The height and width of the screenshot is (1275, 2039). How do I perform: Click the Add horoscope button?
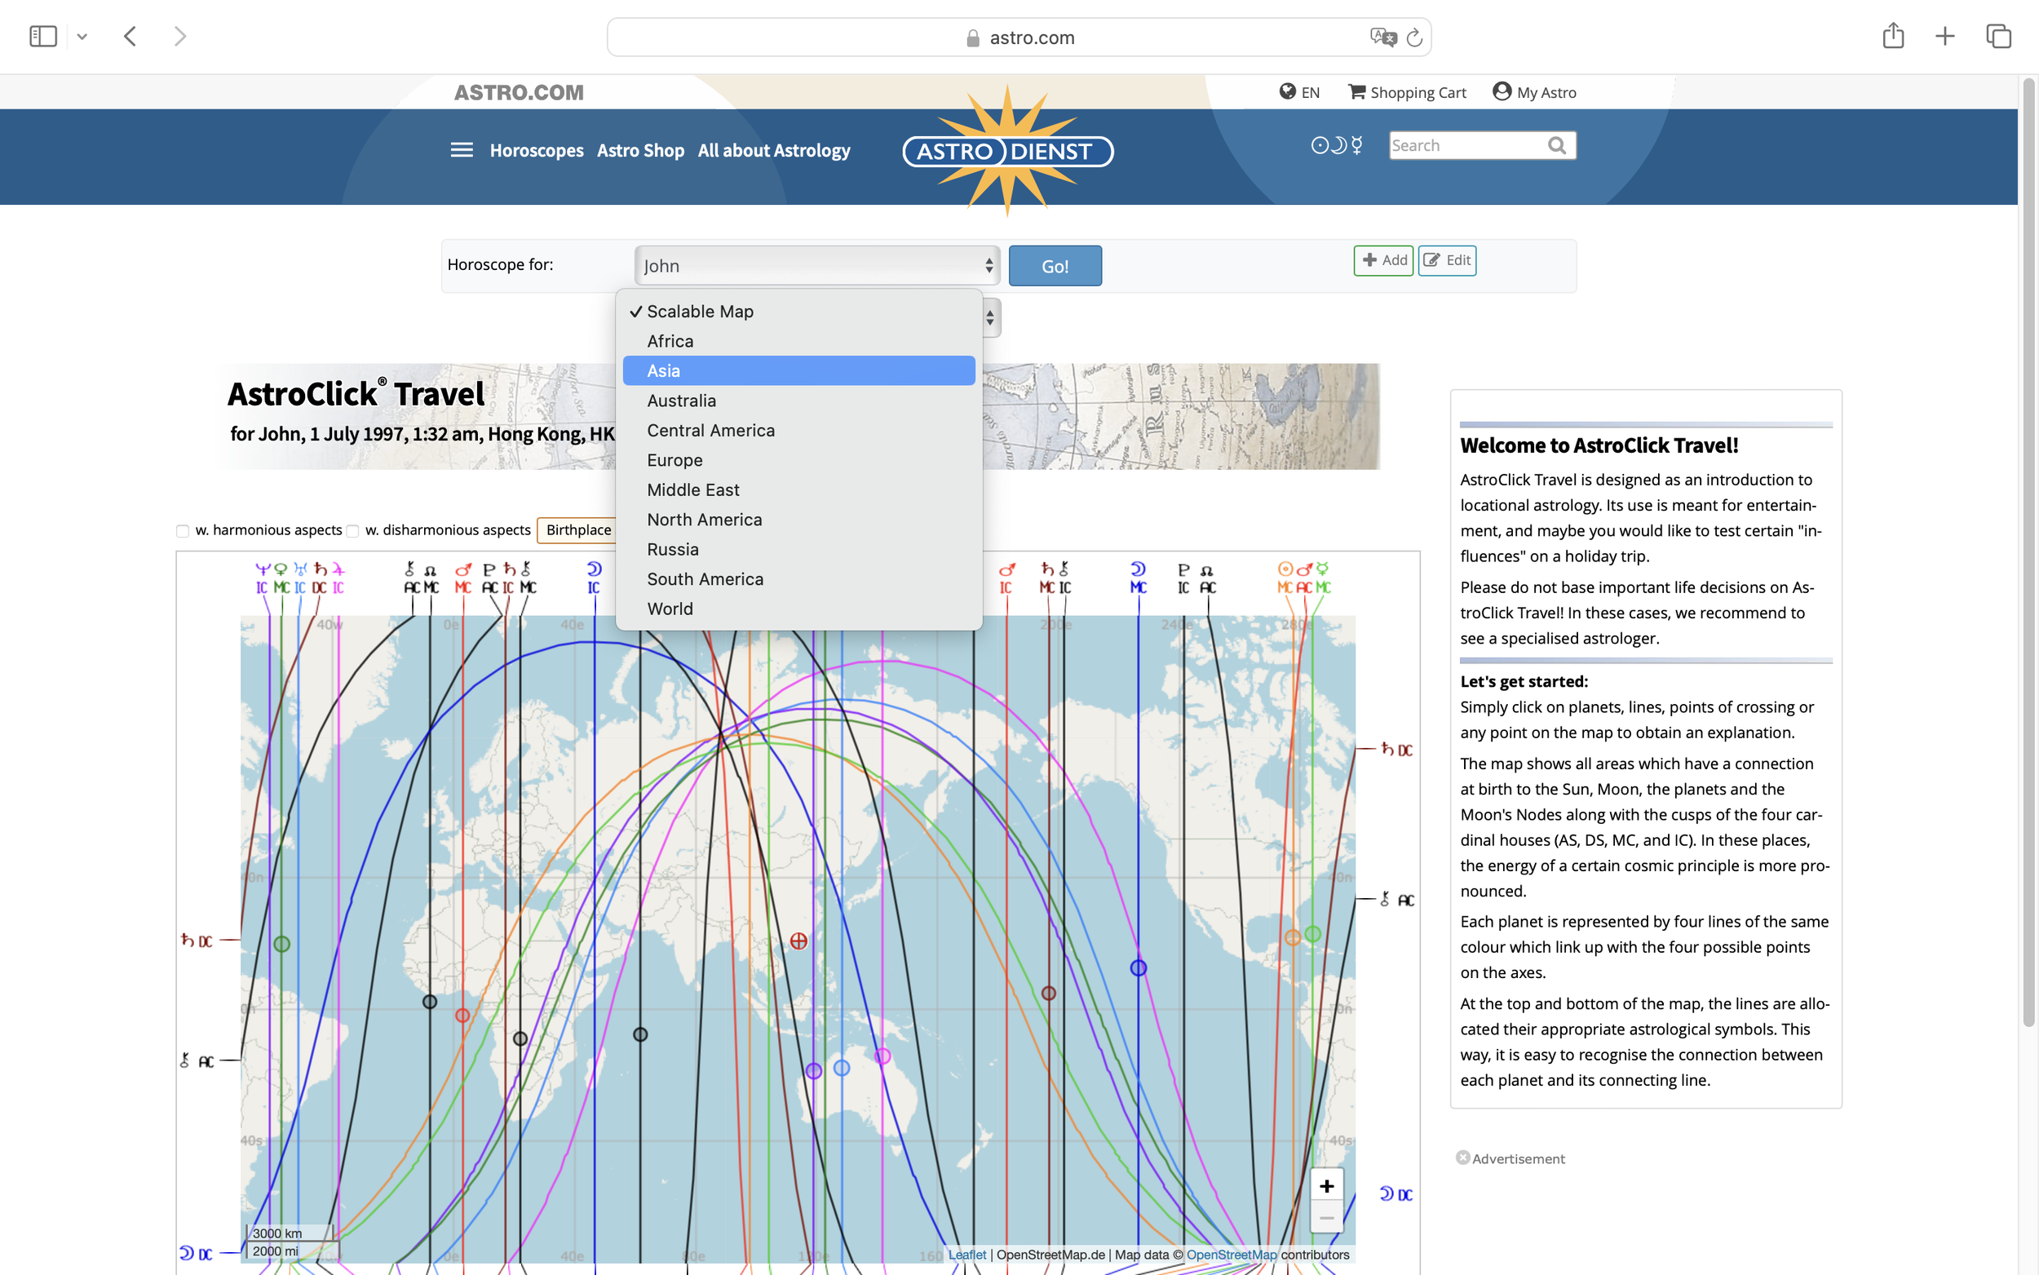pos(1383,259)
